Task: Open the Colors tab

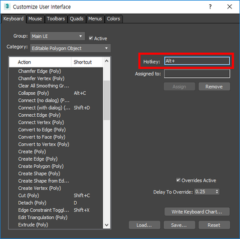Action: (x=113, y=19)
